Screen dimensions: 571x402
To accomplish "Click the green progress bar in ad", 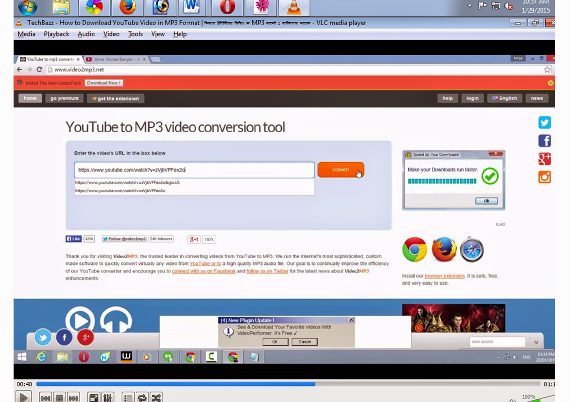I will (442, 181).
